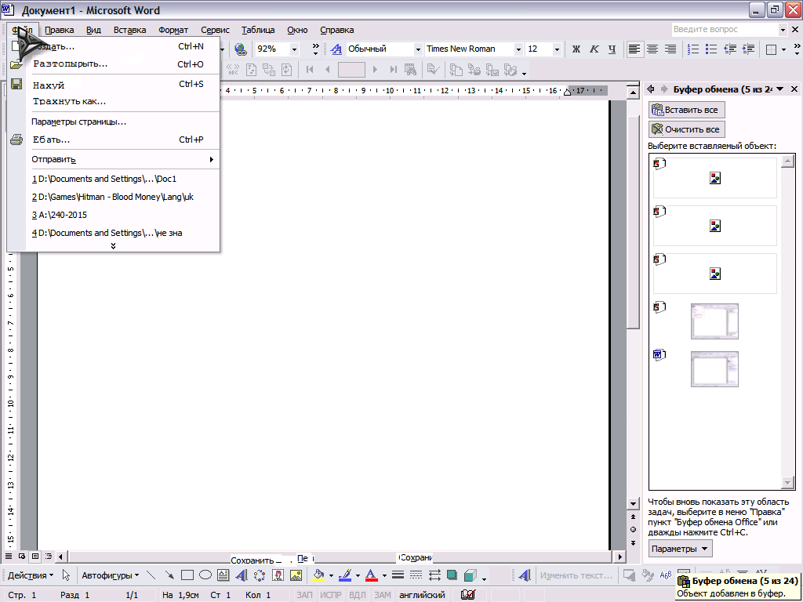This screenshot has width=803, height=602.
Task: Insert a text box from Drawing toolbar
Action: point(223,575)
